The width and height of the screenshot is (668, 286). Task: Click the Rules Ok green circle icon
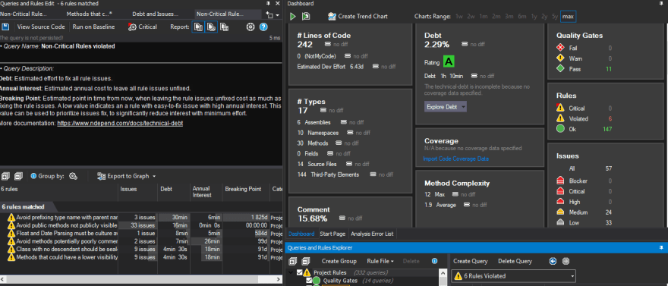561,129
